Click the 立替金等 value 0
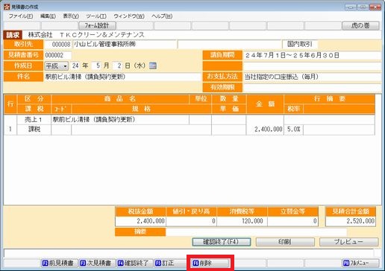Image resolution: width=385 pixels, height=271 pixels. 292,221
